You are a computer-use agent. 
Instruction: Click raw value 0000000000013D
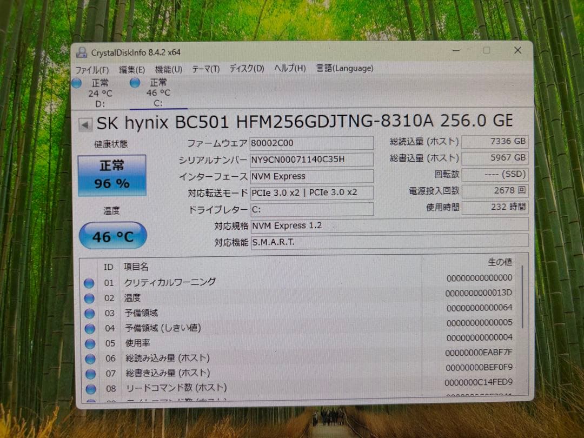[x=479, y=293]
